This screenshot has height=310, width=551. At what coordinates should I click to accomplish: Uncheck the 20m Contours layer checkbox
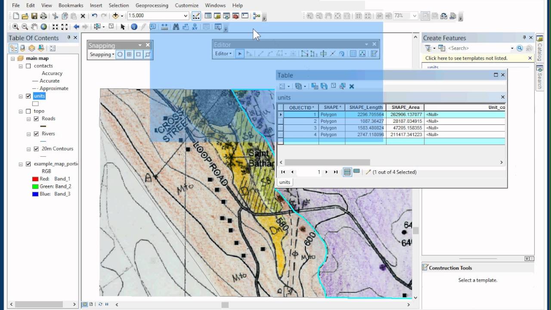tap(36, 149)
